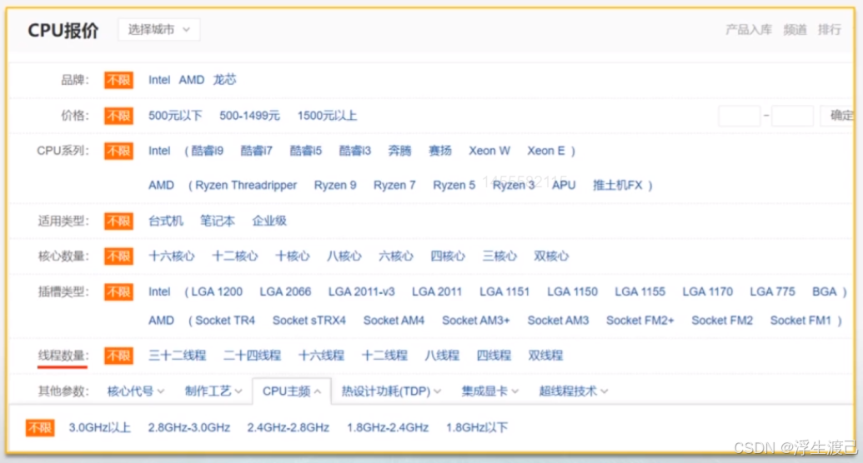Select the 酷睿i7 series
This screenshot has width=863, height=463.
257,151
